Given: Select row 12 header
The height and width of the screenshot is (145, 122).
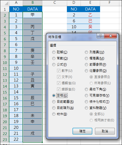Looking at the screenshot, I should (x=5, y=74).
